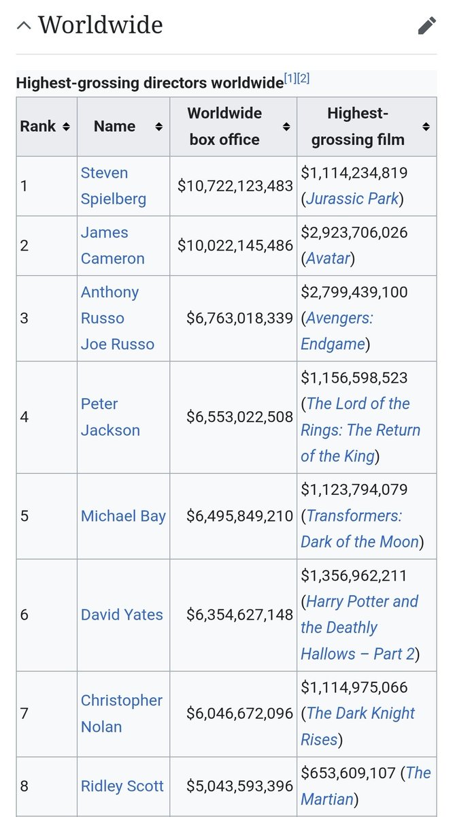Image resolution: width=453 pixels, height=817 pixels.
Task: Follow the Joe Russo link
Action: tap(118, 344)
